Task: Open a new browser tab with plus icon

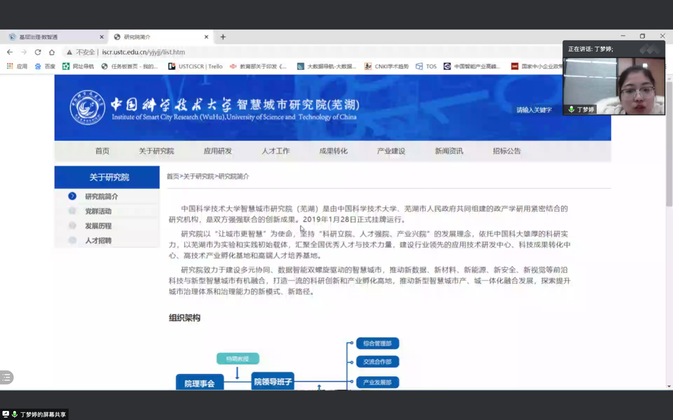Action: (x=223, y=37)
